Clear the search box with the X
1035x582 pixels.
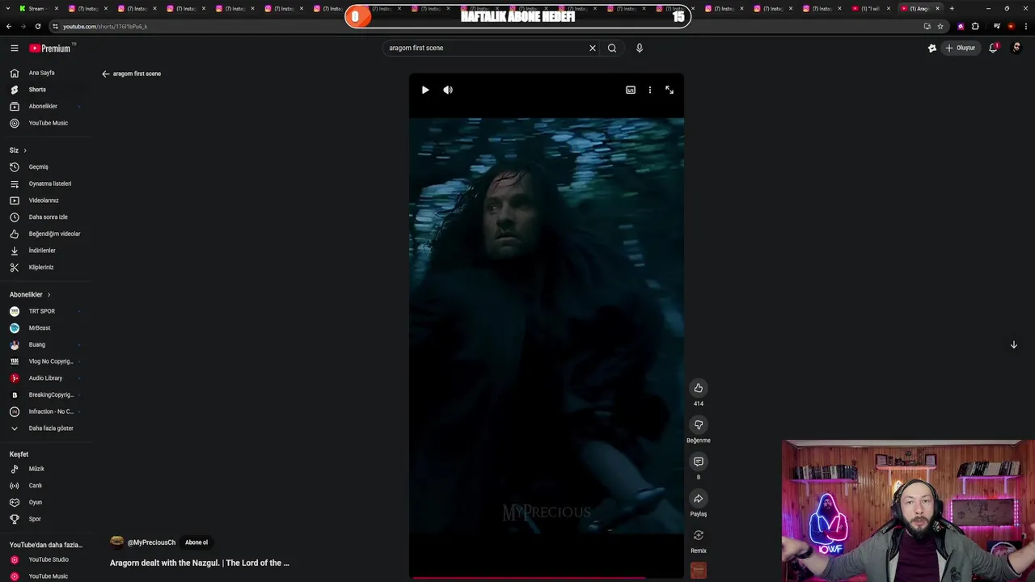coord(592,48)
